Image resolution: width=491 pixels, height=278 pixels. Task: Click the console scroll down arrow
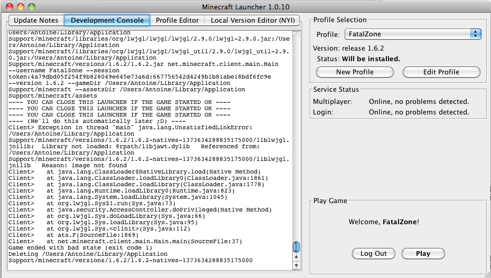[296, 265]
